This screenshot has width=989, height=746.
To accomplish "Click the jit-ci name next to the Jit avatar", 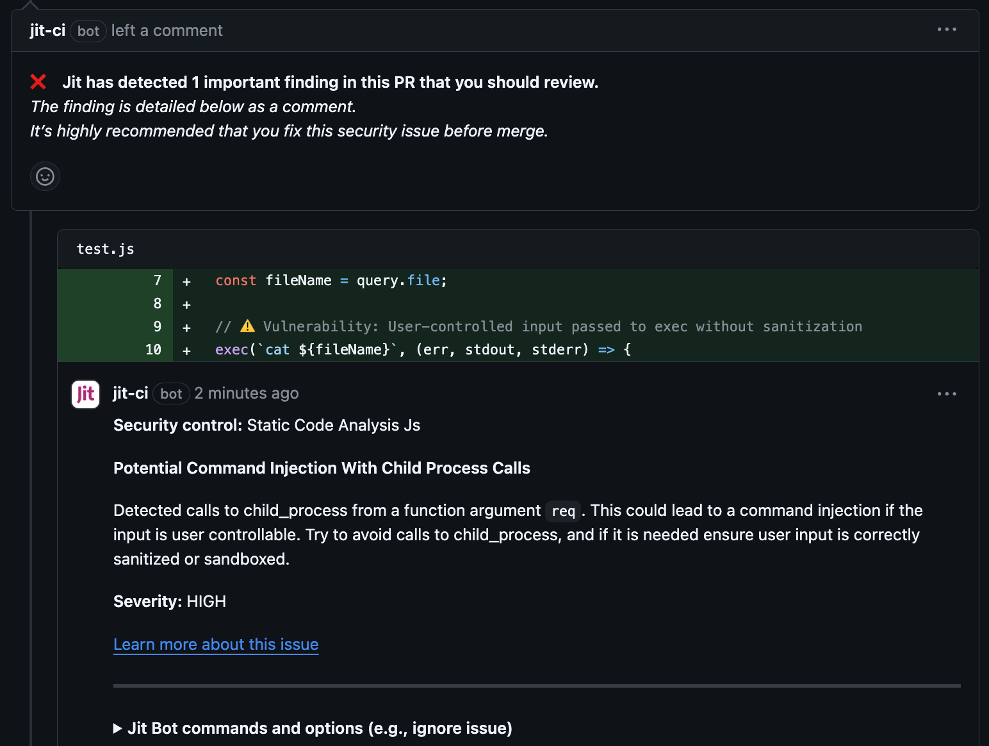I will (131, 393).
